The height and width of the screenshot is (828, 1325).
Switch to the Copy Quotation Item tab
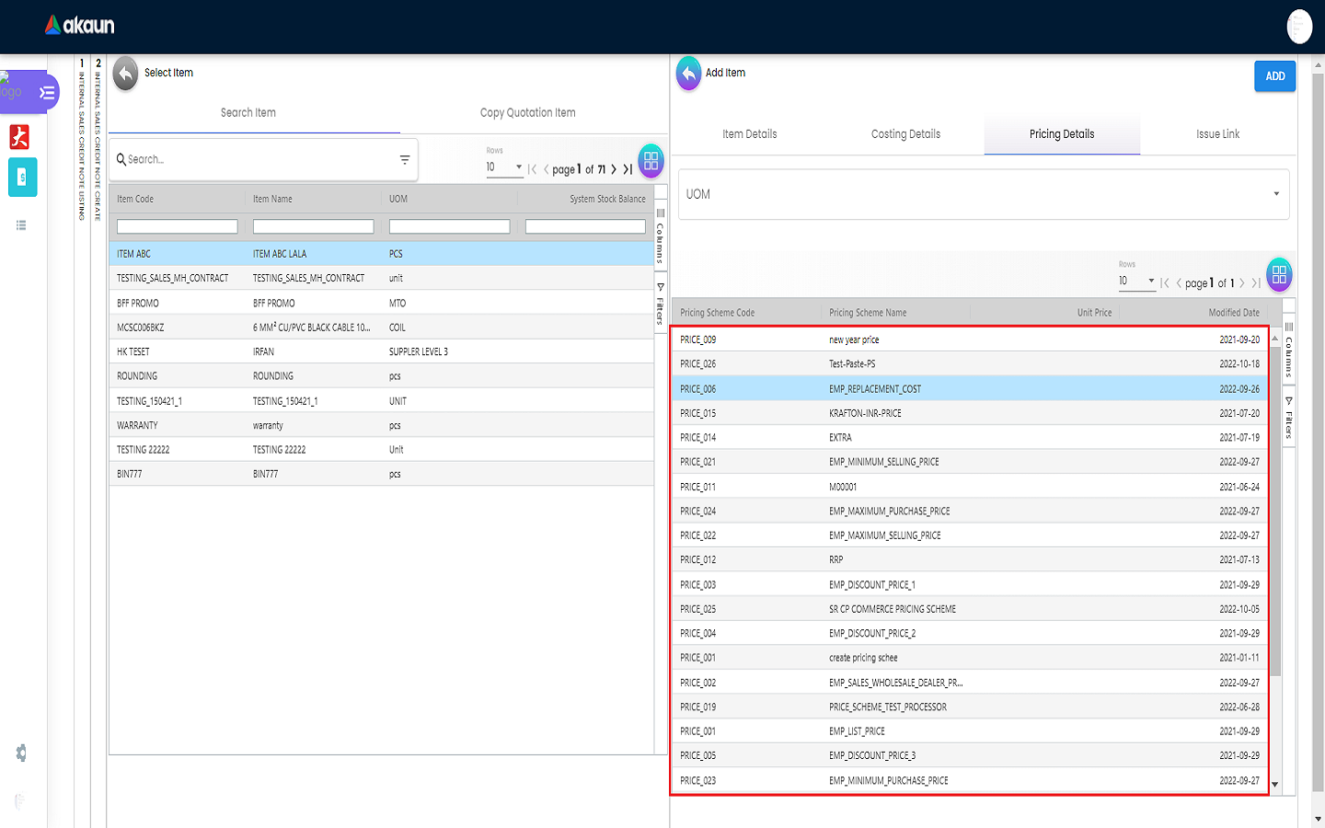527,113
